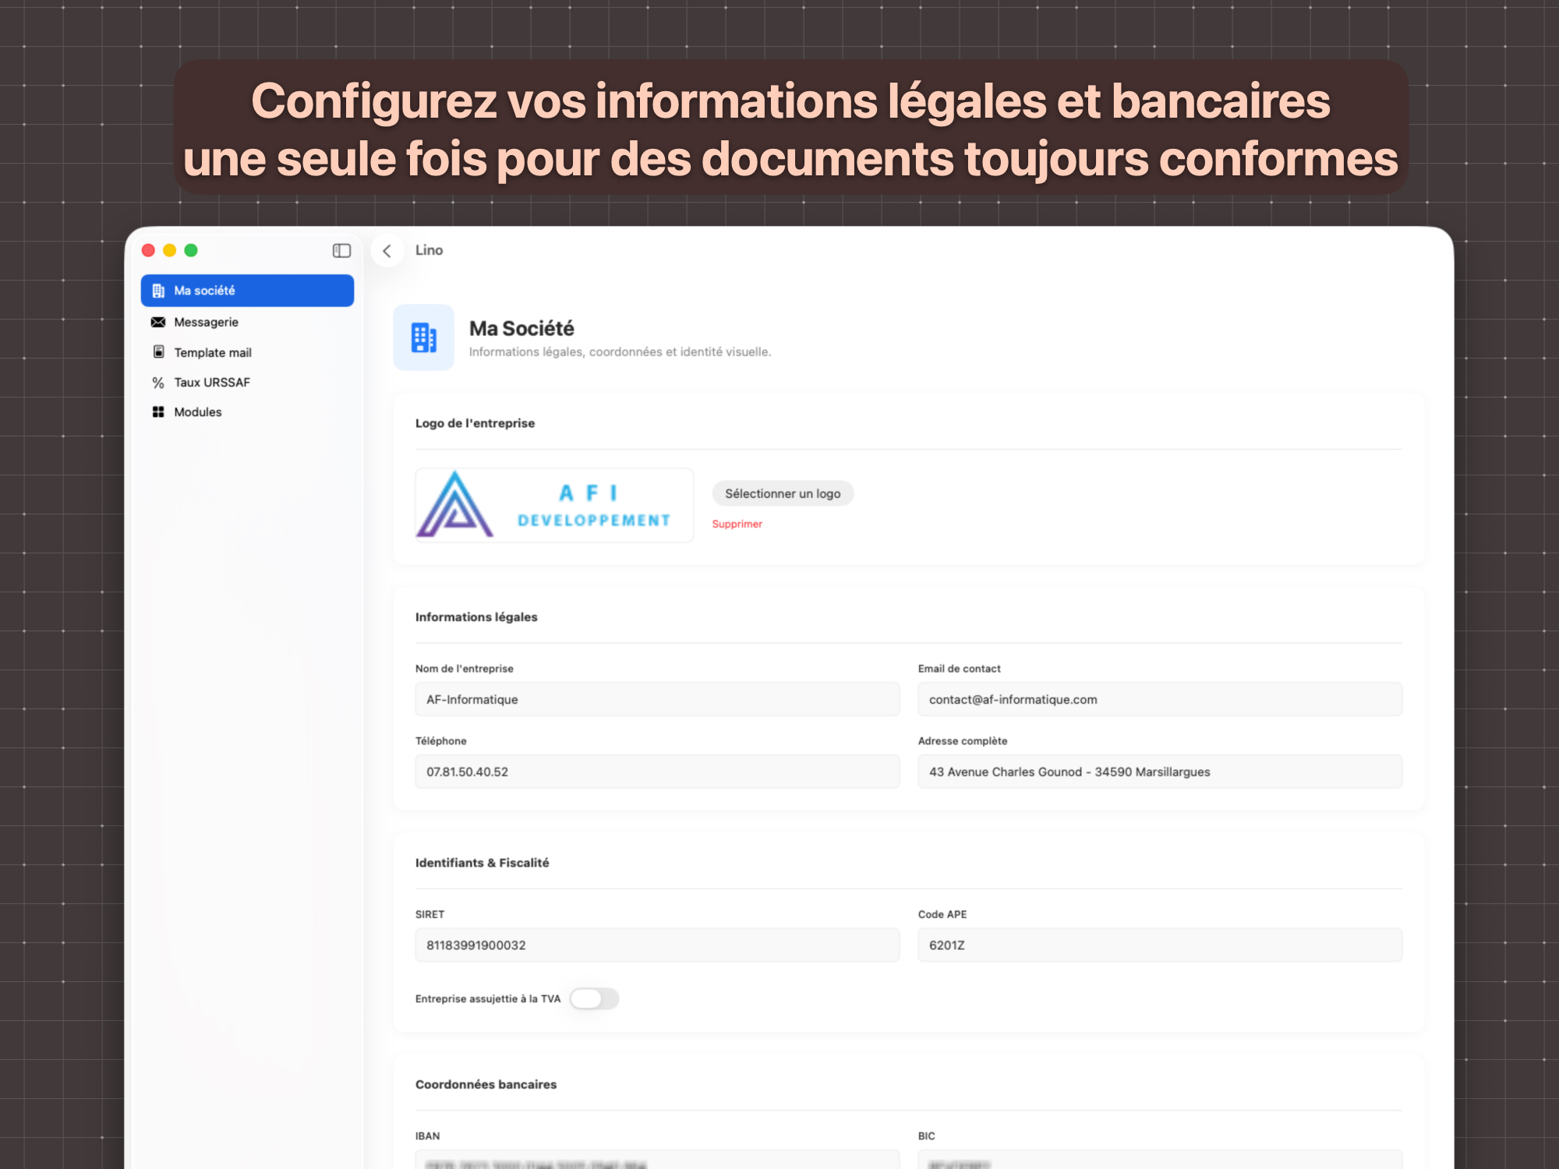Click the envelope icon beside Messagerie
Screen dimensions: 1559x1169
point(158,322)
